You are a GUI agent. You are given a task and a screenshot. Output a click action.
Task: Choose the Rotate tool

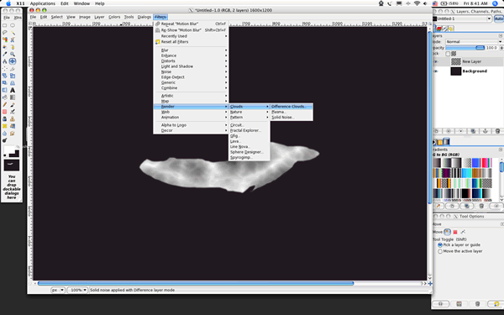(5, 76)
